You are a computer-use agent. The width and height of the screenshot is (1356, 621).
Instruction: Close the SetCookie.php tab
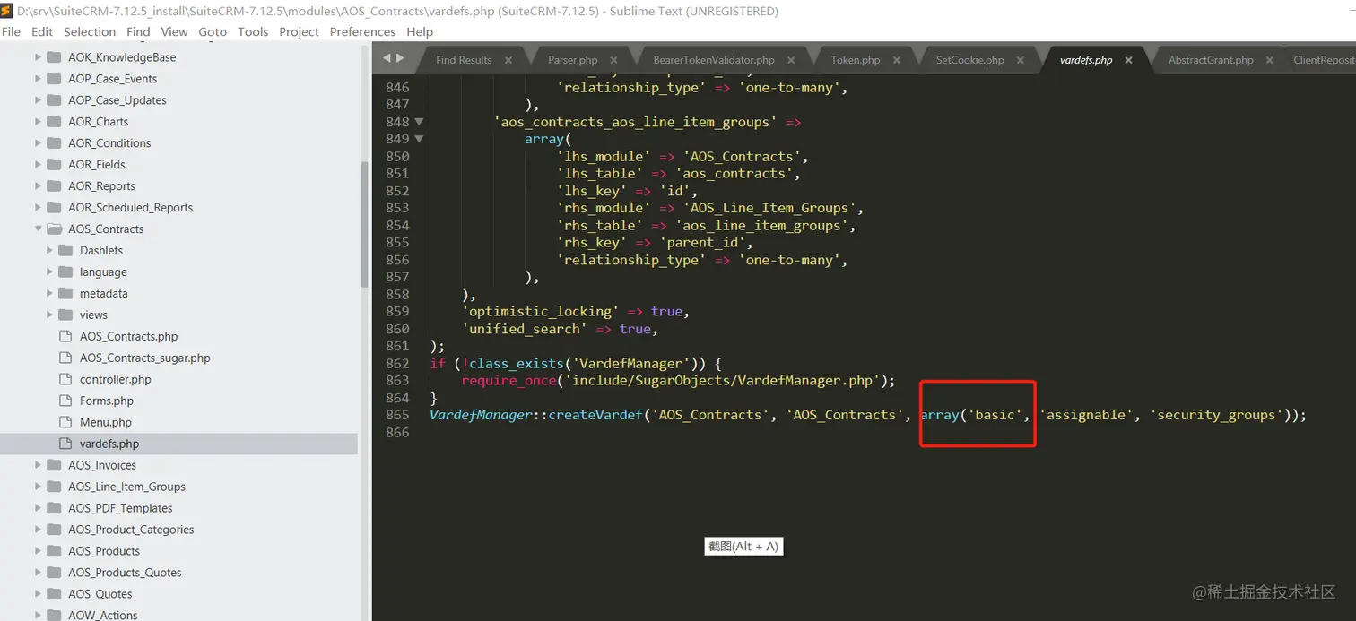click(x=1021, y=60)
